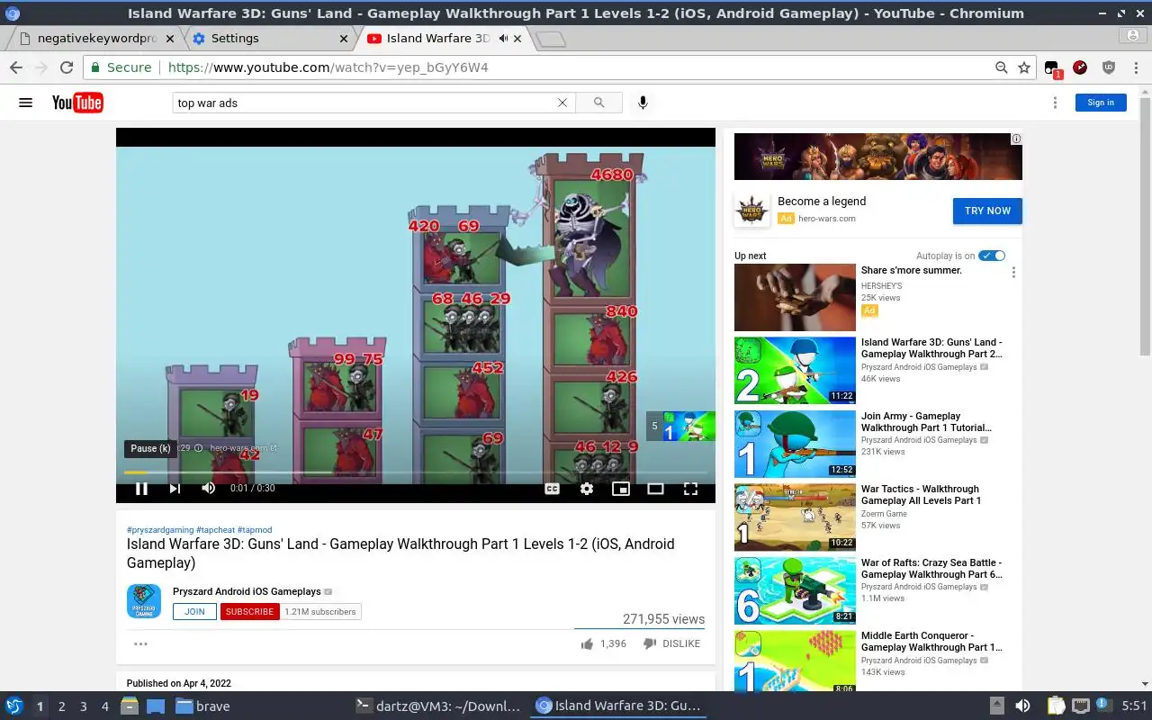1152x720 pixels.
Task: Click the TRY NOW ad button
Action: pyautogui.click(x=987, y=211)
